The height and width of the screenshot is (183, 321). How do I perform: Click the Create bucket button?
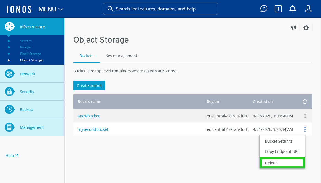coord(89,85)
